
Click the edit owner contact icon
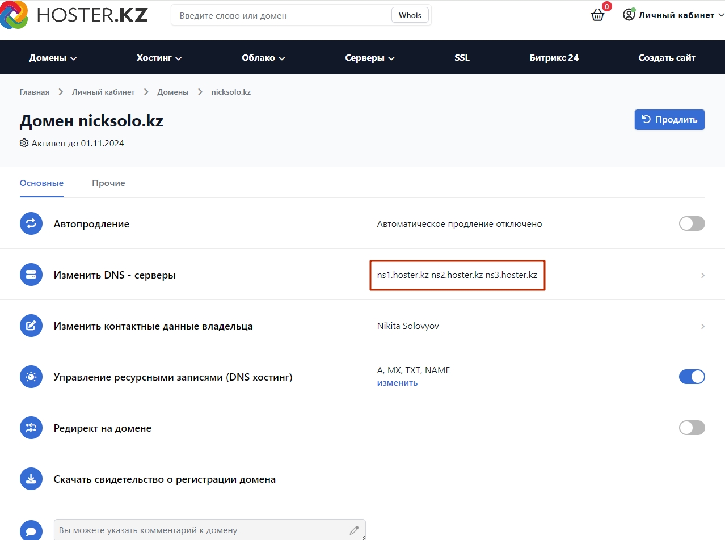click(31, 326)
